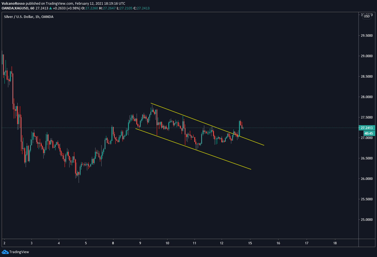Click the Close value C:27.2413 in header

141,8
